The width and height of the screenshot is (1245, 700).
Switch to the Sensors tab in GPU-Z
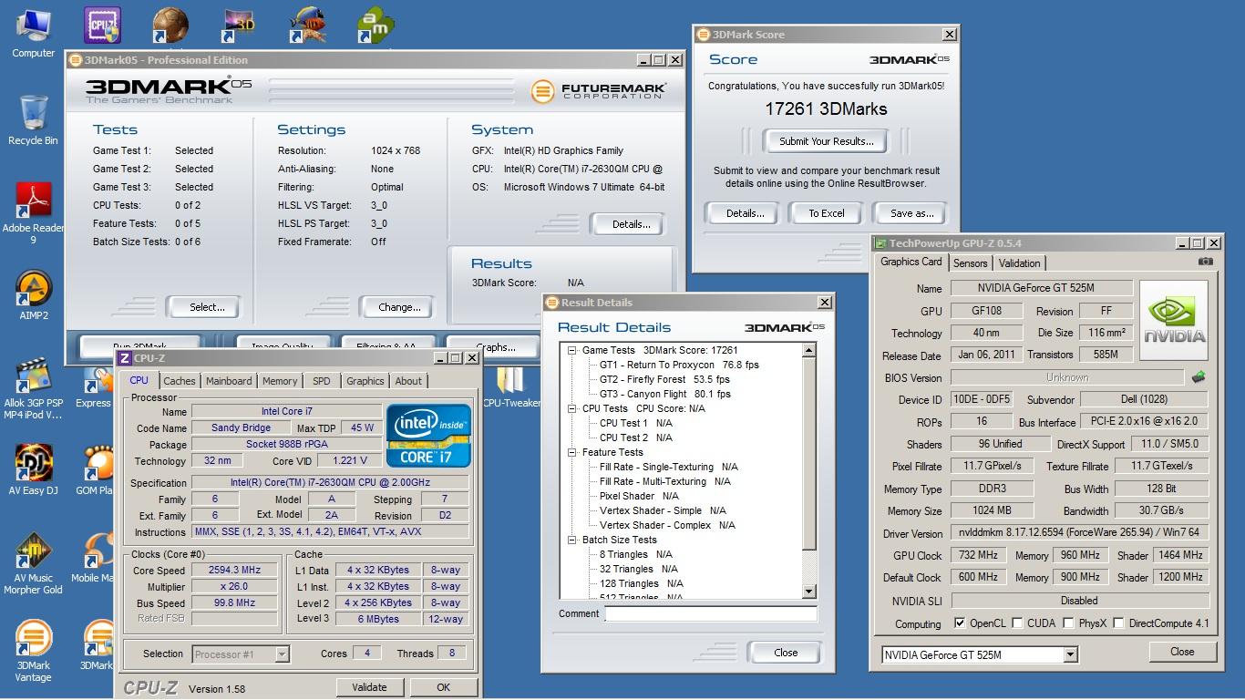970,262
